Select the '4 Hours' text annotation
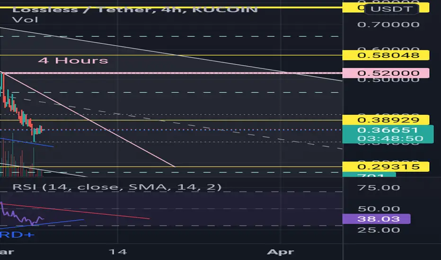This screenshot has width=441, height=260. 73,61
